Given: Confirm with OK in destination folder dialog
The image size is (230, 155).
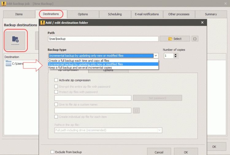Looking at the screenshot, I should point(186,152).
